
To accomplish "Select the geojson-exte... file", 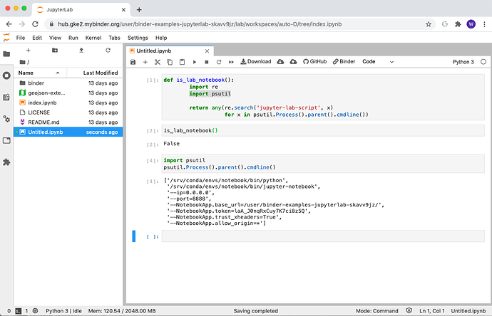I will point(68,93).
